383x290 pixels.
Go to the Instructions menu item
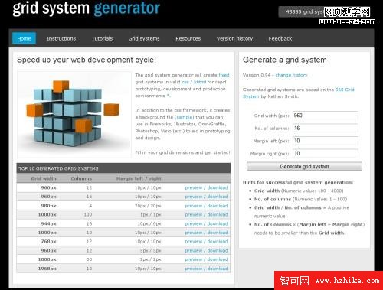tap(61, 38)
